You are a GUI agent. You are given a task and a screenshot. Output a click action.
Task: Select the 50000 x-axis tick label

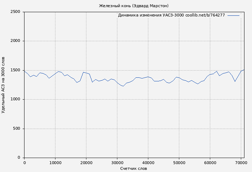[179, 163]
